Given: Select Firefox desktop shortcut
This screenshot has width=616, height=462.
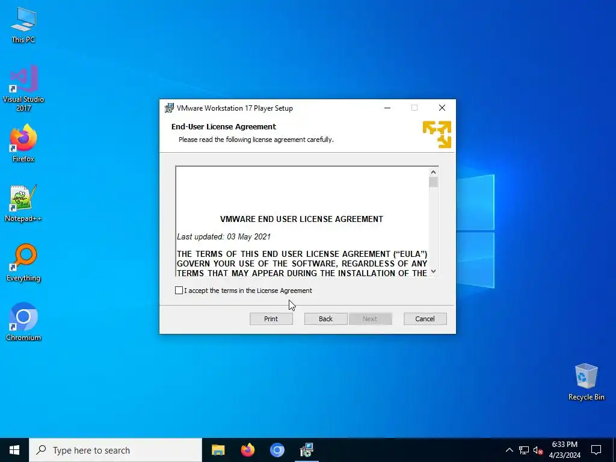Looking at the screenshot, I should tap(23, 143).
